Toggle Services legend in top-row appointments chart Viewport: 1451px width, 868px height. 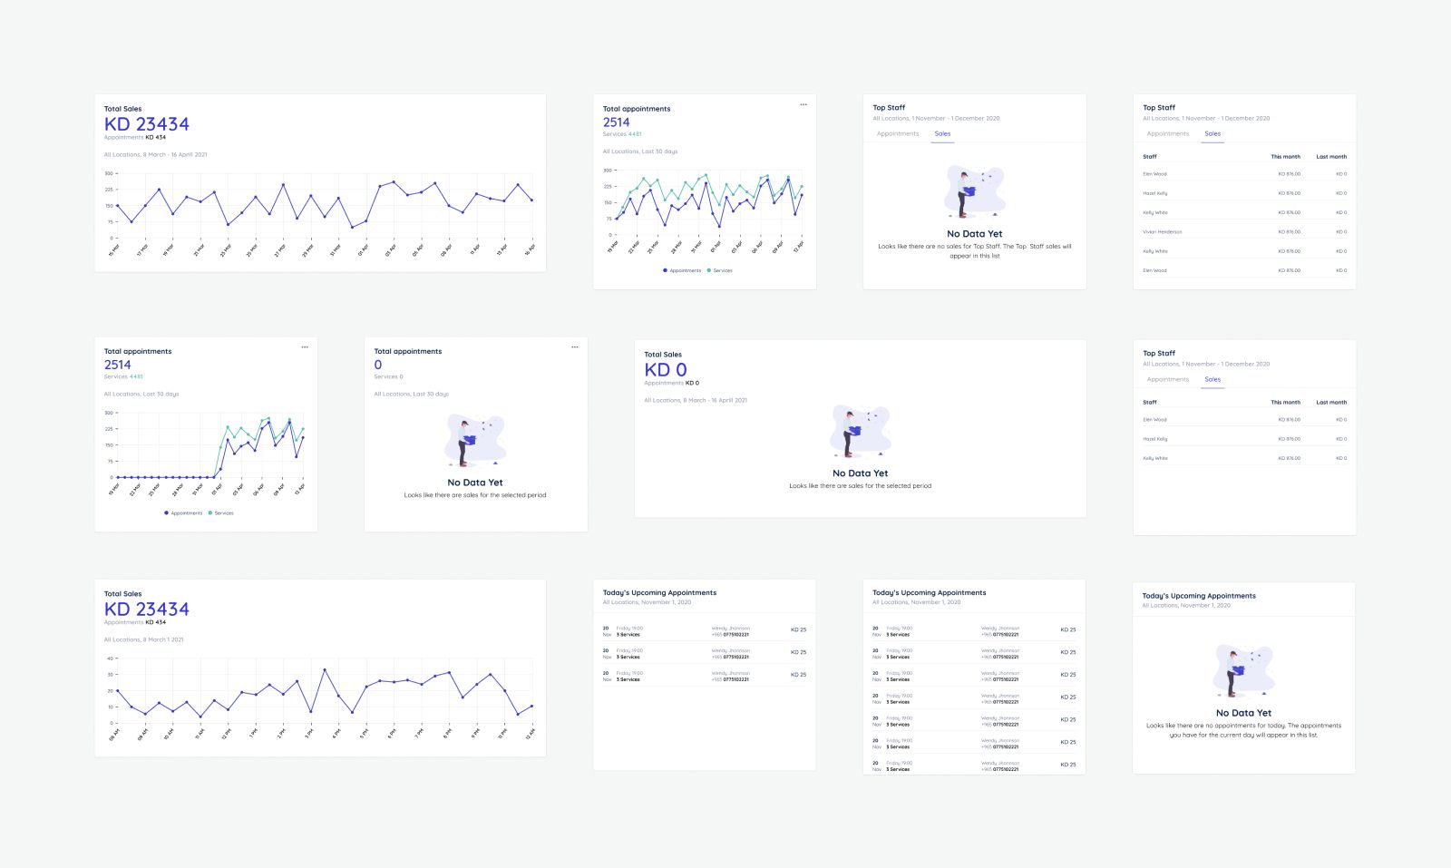tap(720, 270)
